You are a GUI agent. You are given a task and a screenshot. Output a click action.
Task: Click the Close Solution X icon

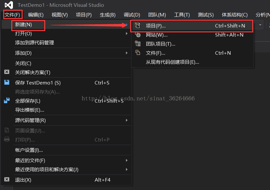(x=7, y=72)
